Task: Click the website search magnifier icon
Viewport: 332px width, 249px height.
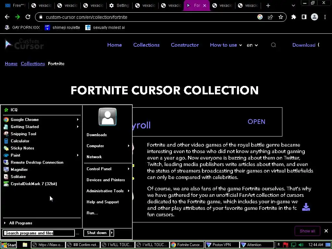Action: [x=274, y=45]
